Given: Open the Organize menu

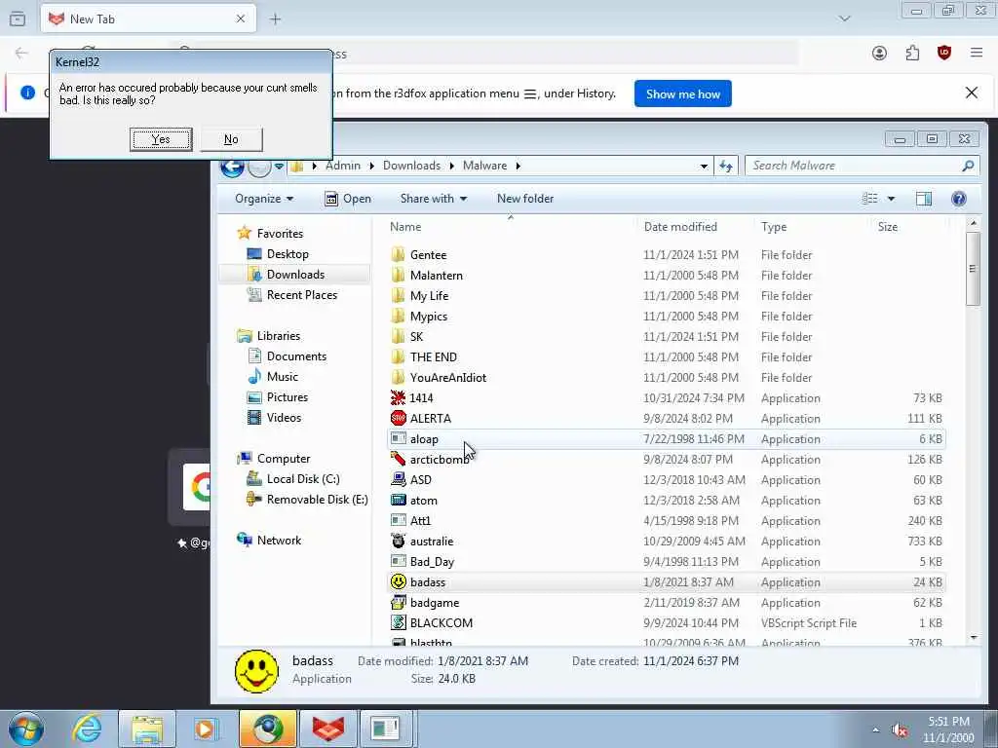Looking at the screenshot, I should point(263,199).
